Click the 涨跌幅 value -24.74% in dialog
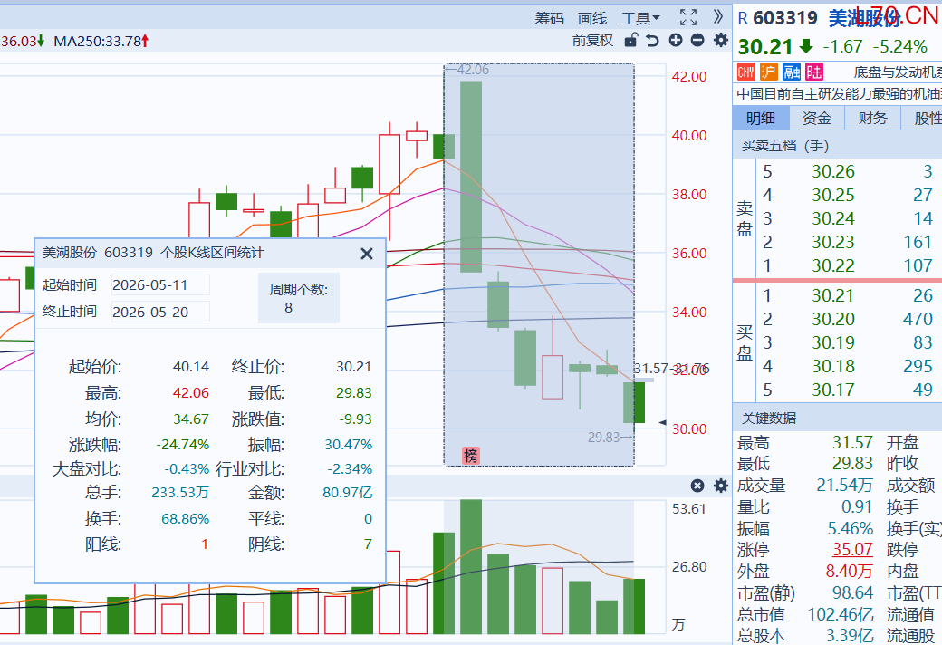The width and height of the screenshot is (942, 645). click(183, 445)
